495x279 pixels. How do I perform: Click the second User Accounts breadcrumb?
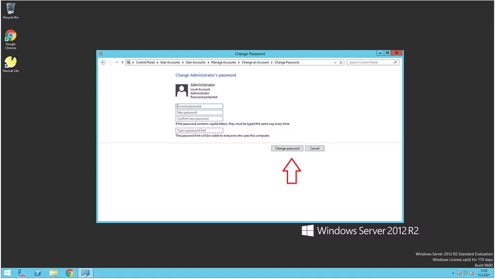point(196,62)
